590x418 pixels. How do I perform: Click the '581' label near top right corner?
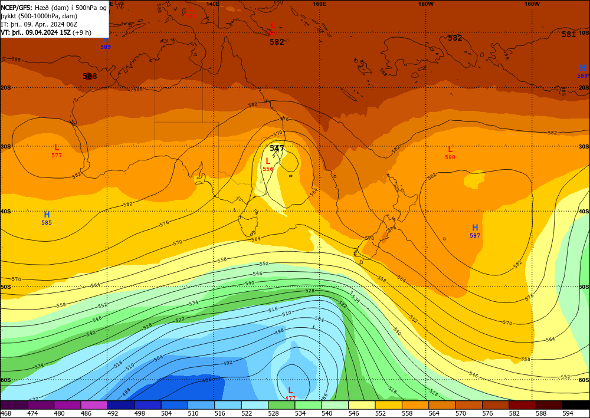click(x=569, y=35)
